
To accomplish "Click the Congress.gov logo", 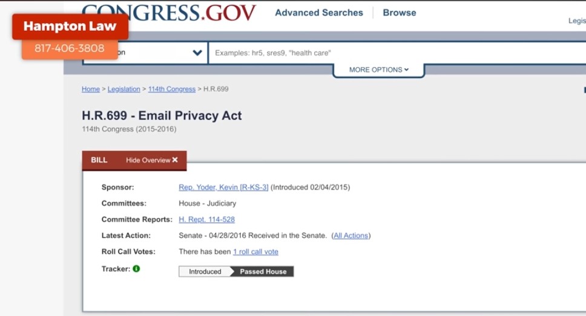I will tap(169, 12).
